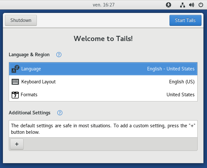207x168 pixels.
Task: Change the English - United States value
Action: coord(171,69)
